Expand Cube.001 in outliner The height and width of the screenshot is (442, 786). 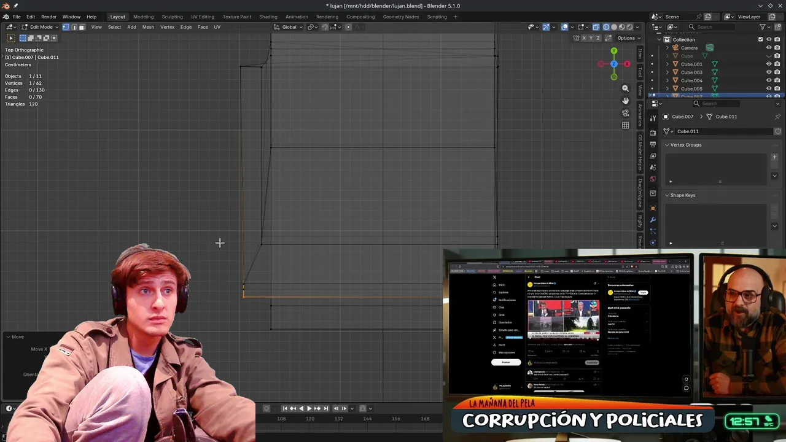tap(667, 64)
